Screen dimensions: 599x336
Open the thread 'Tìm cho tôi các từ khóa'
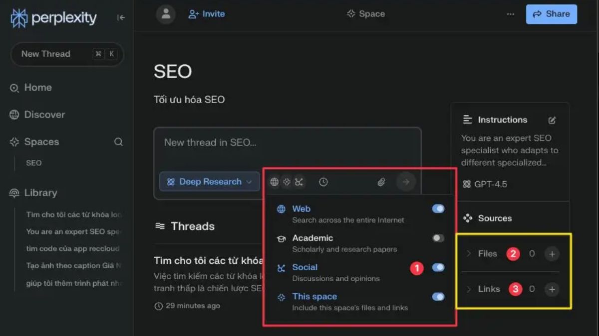[209, 261]
